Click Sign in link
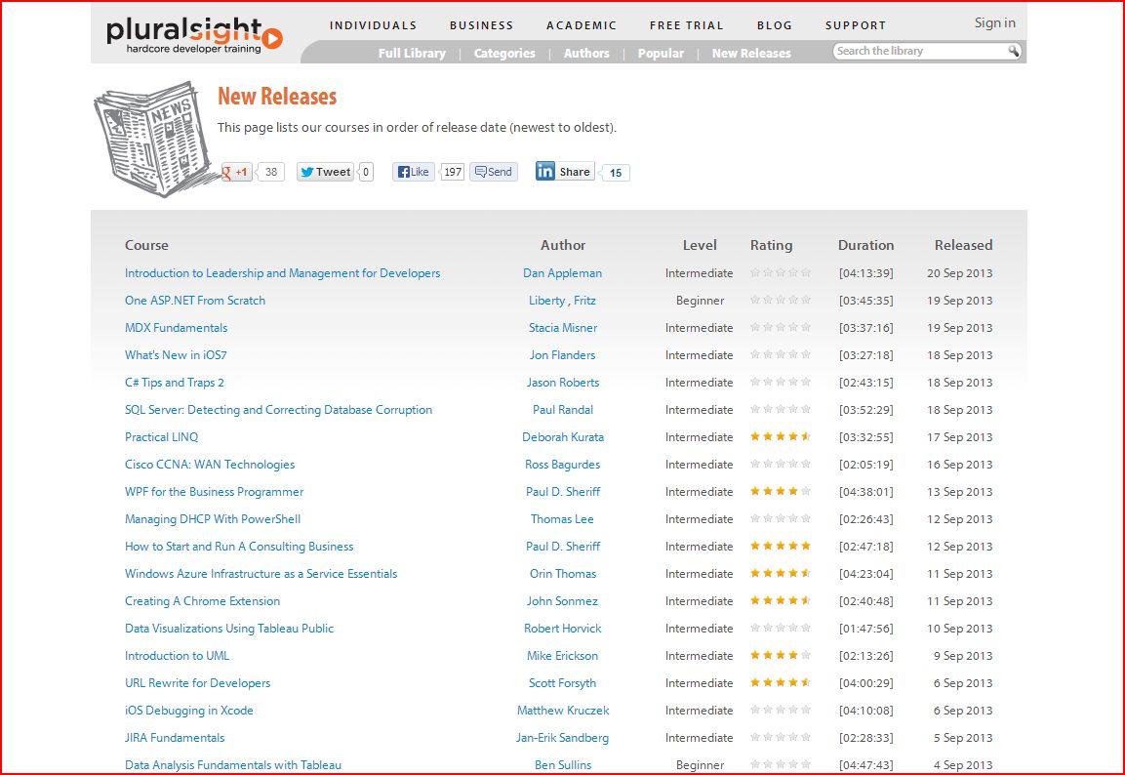The image size is (1125, 775). pos(994,23)
